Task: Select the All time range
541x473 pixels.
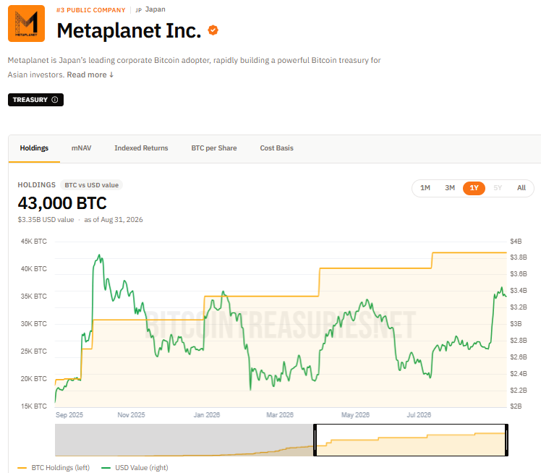Action: (x=521, y=188)
